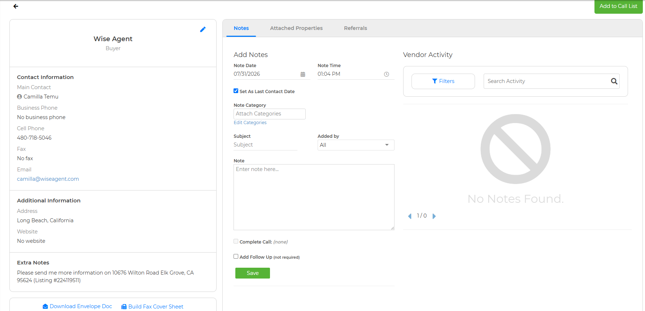Image resolution: width=645 pixels, height=311 pixels.
Task: Enable the Add Follow Up checkbox
Action: [236, 257]
